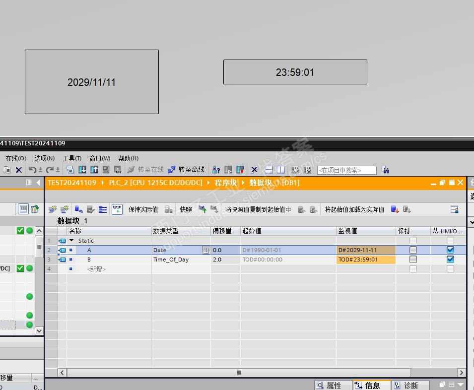
Task: Click HMI time field showing 23:59:01
Action: click(x=295, y=72)
